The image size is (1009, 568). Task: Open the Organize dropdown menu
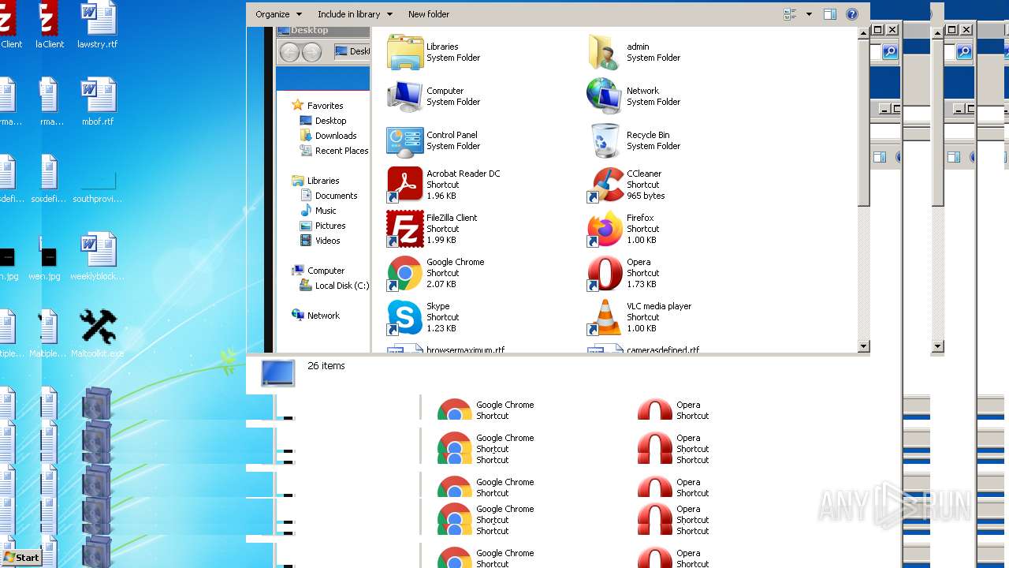(279, 14)
